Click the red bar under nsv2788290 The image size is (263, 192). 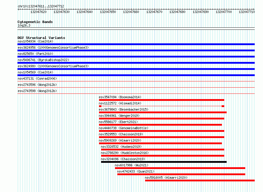pyautogui.click(x=163, y=156)
